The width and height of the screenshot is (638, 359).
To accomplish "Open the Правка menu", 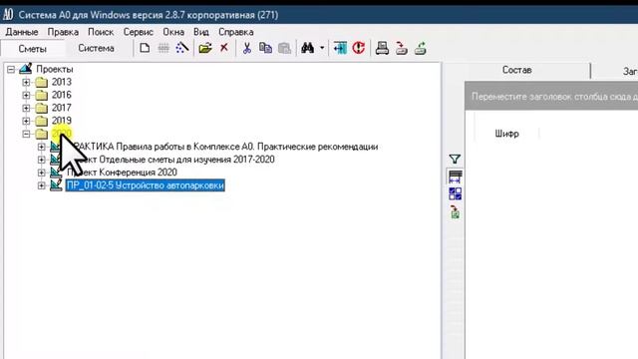I will tap(63, 32).
